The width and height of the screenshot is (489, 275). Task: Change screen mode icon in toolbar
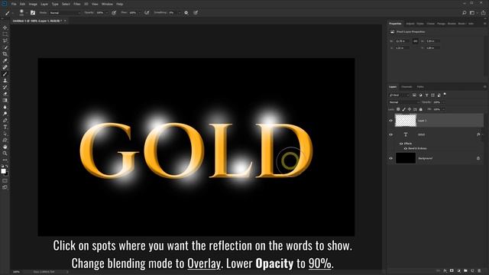click(x=5, y=187)
